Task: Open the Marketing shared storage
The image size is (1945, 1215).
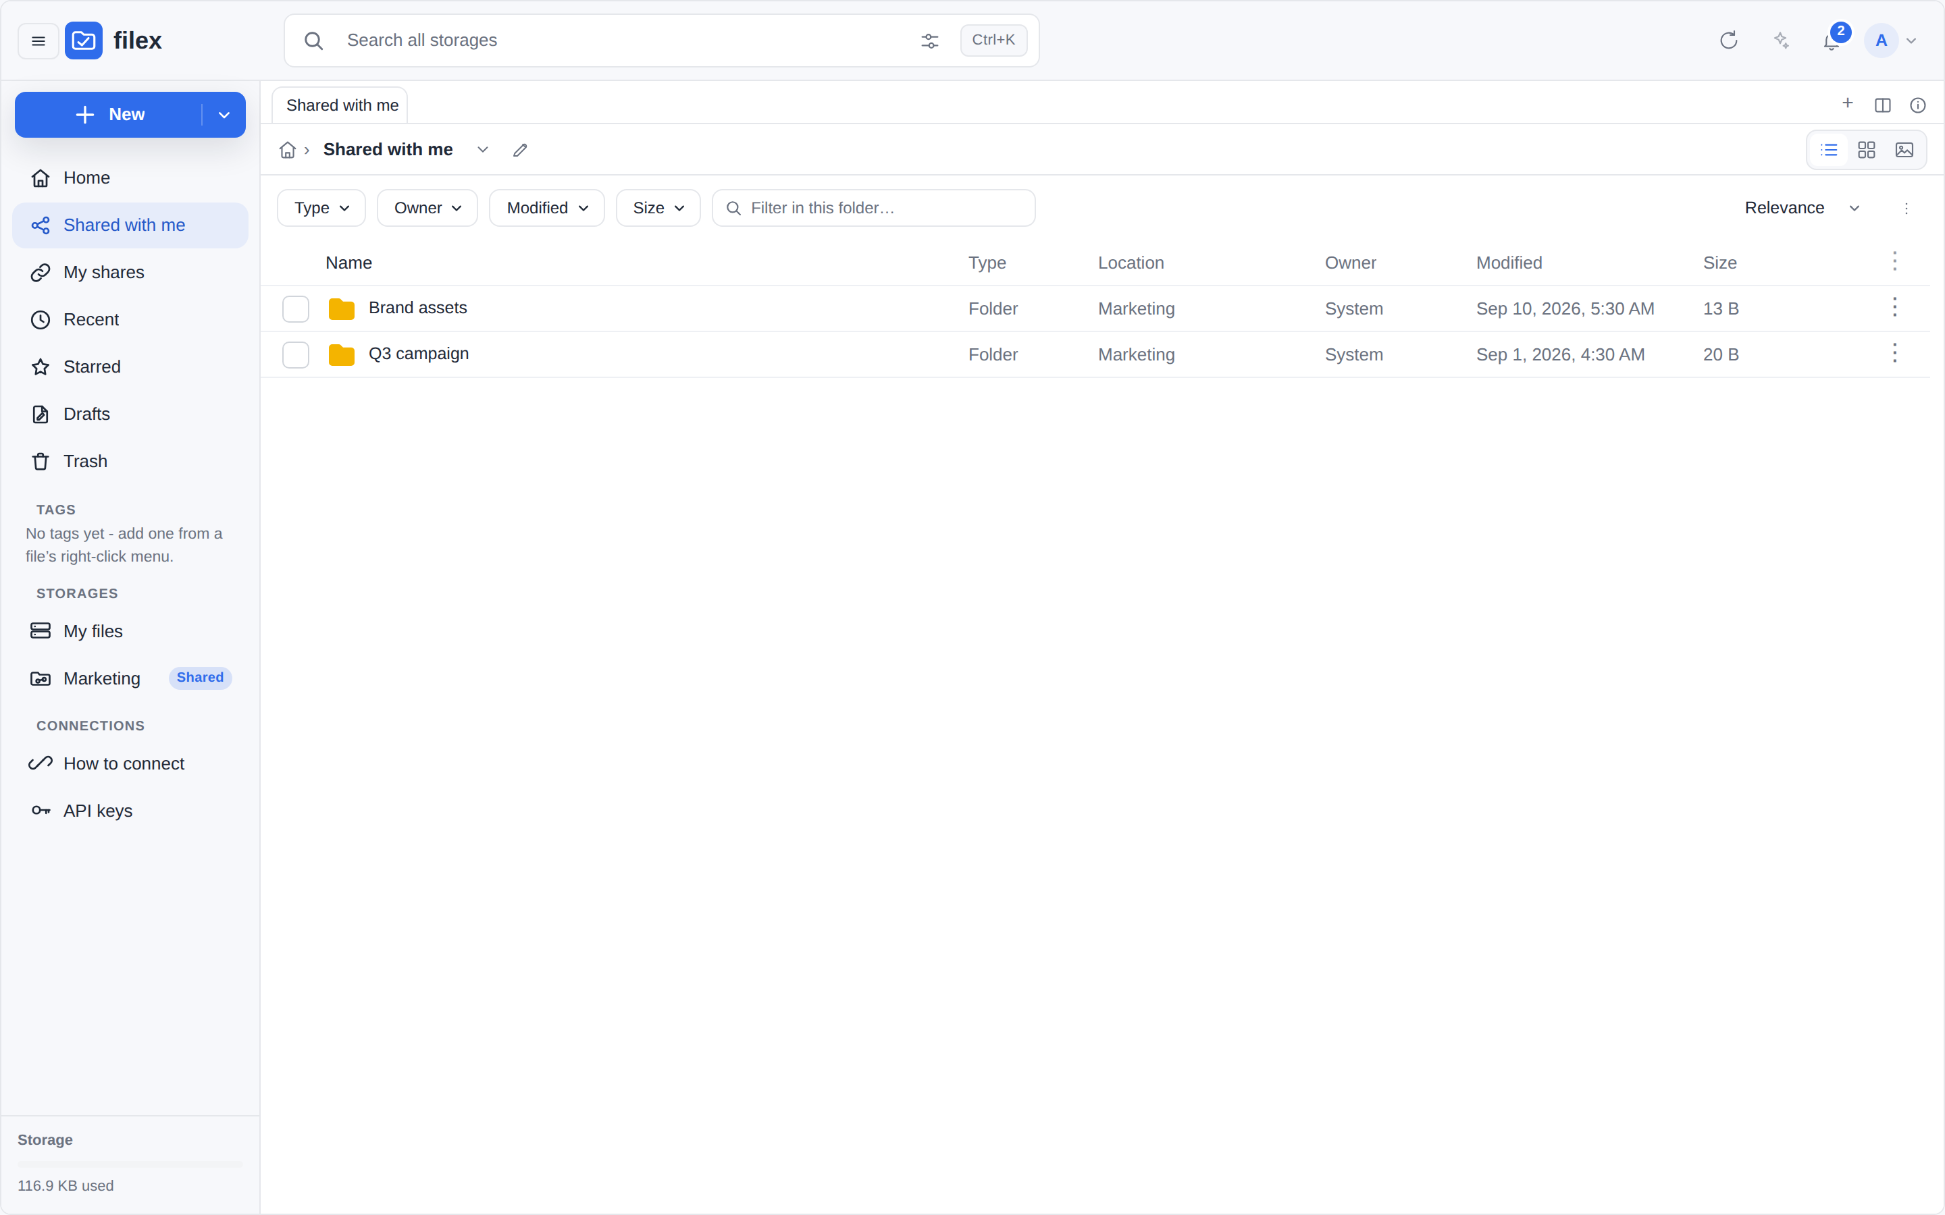Action: [130, 679]
